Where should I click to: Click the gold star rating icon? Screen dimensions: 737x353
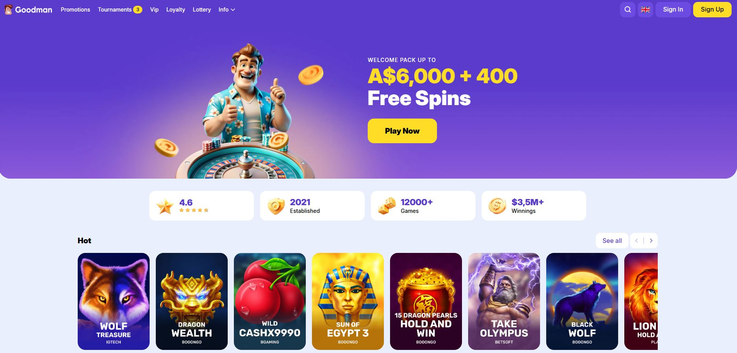tap(165, 206)
